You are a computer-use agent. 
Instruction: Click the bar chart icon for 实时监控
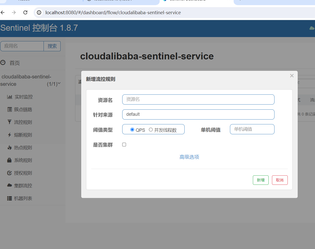point(10,97)
